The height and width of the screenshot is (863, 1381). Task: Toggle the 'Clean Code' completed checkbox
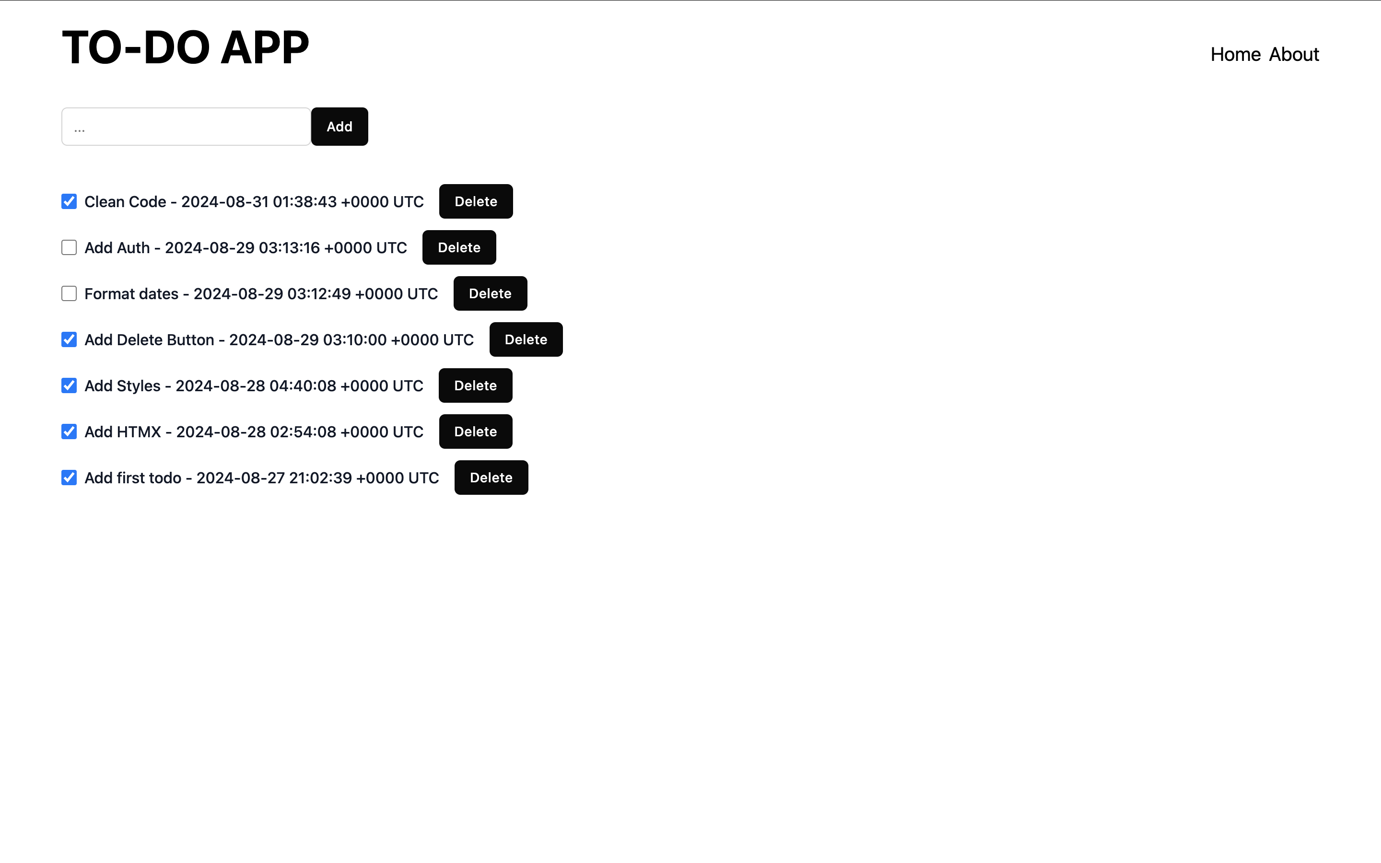pyautogui.click(x=70, y=201)
